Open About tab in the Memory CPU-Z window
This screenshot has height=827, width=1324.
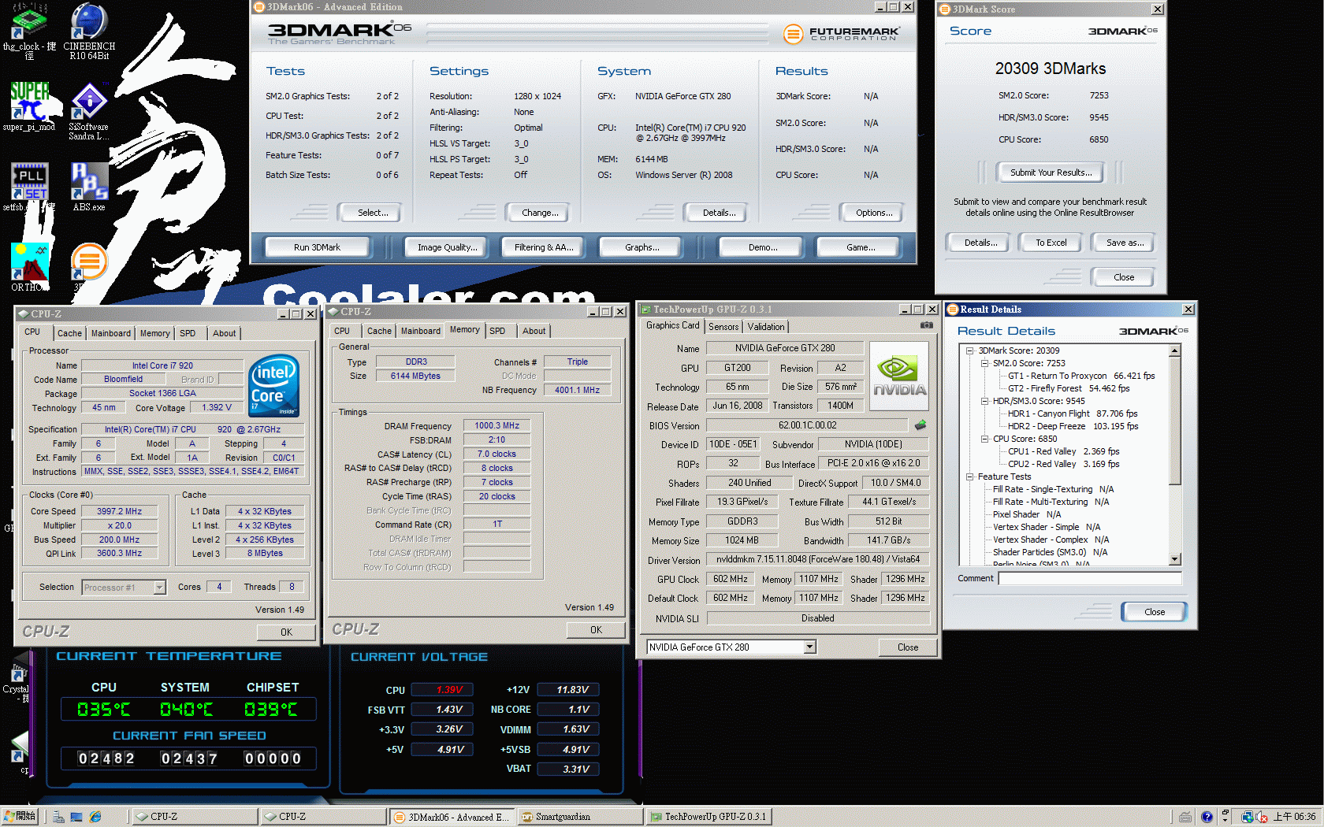534,331
